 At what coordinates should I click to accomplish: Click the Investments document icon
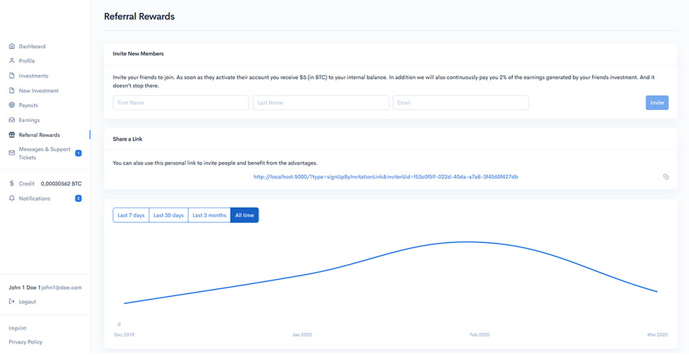11,76
